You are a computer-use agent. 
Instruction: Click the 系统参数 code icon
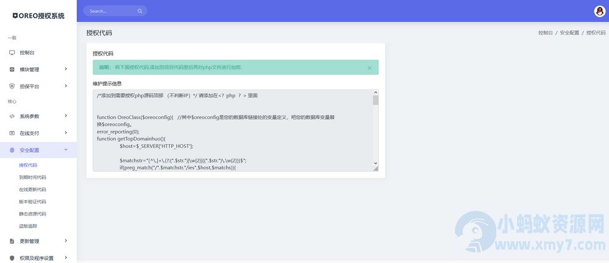(x=12, y=116)
